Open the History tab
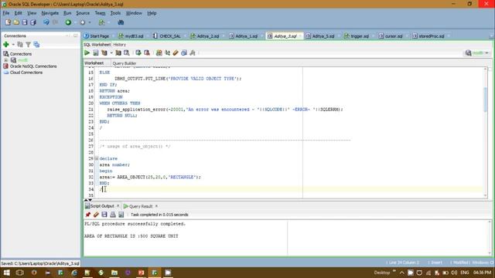495x278 pixels. [x=119, y=45]
